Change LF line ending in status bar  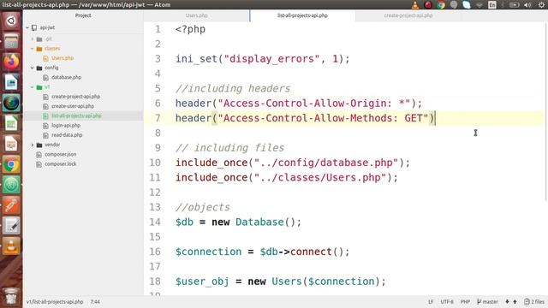[431, 302]
